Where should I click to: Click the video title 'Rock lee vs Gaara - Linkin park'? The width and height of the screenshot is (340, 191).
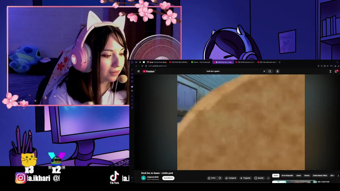tap(157, 173)
